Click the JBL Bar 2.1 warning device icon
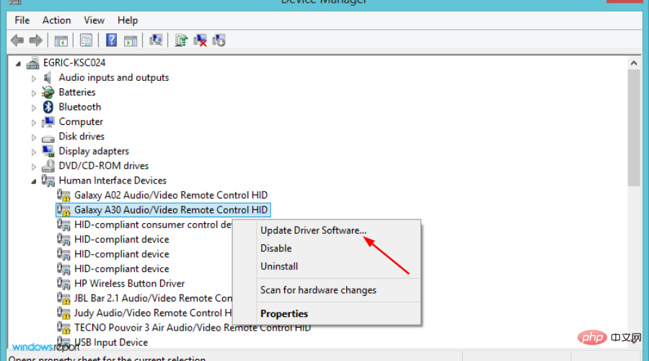This screenshot has width=649, height=361. coord(63,298)
